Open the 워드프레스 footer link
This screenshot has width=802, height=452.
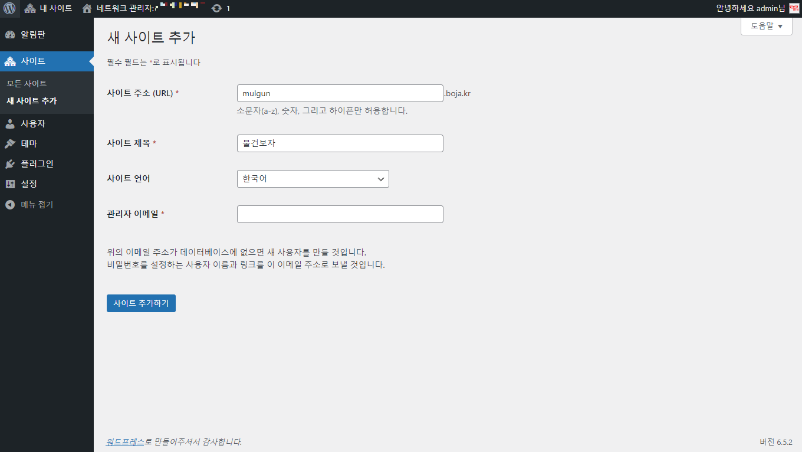(x=125, y=441)
